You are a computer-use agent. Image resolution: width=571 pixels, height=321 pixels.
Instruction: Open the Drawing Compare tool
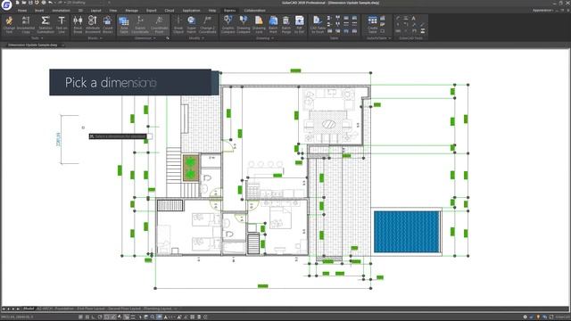244,25
